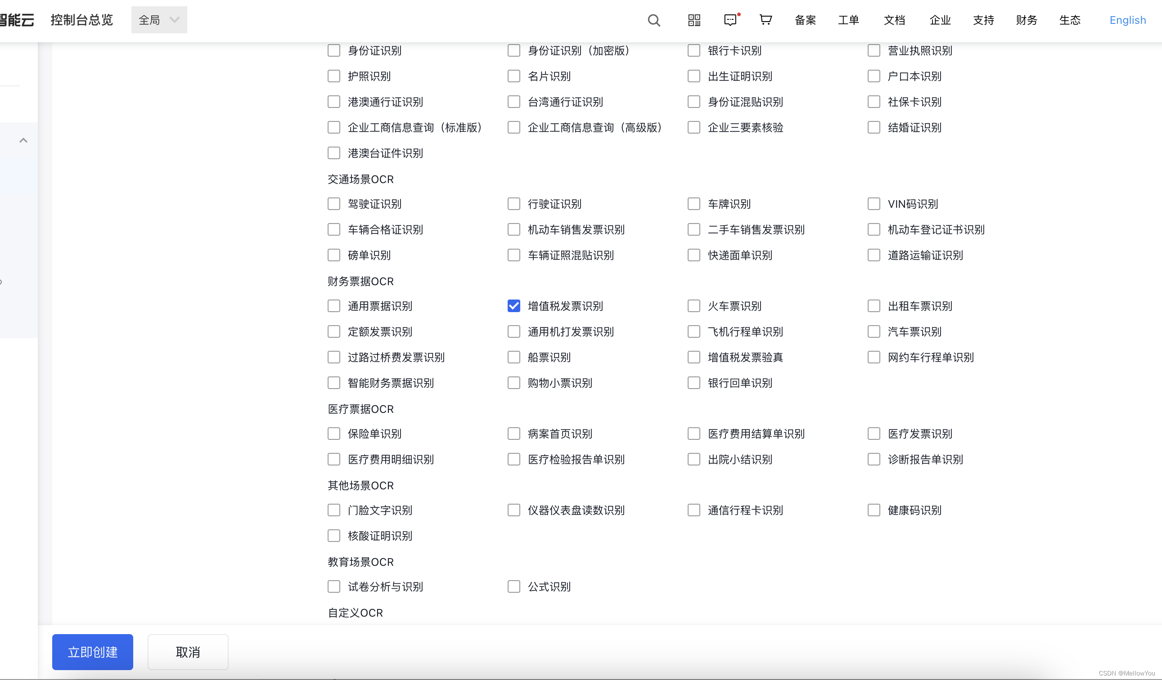Collapse the sidebar section chevron
This screenshot has width=1162, height=680.
point(23,140)
